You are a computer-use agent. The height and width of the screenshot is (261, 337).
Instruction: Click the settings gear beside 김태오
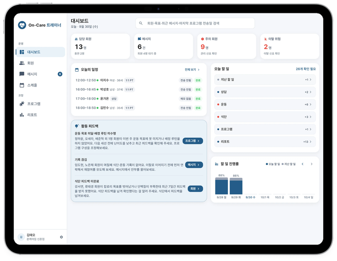pyautogui.click(x=61, y=237)
